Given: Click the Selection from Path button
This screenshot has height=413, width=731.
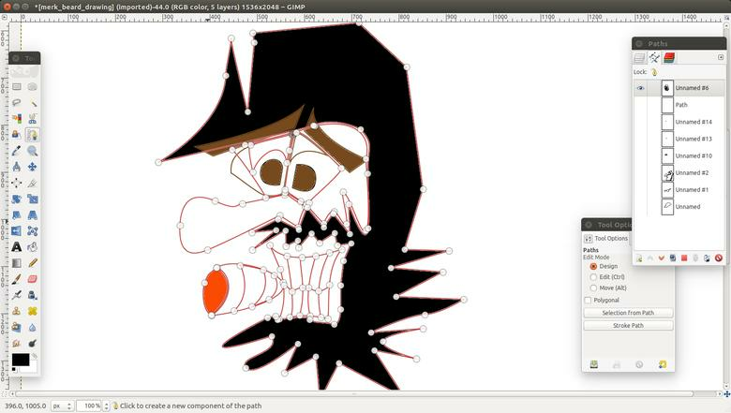Looking at the screenshot, I should (628, 313).
